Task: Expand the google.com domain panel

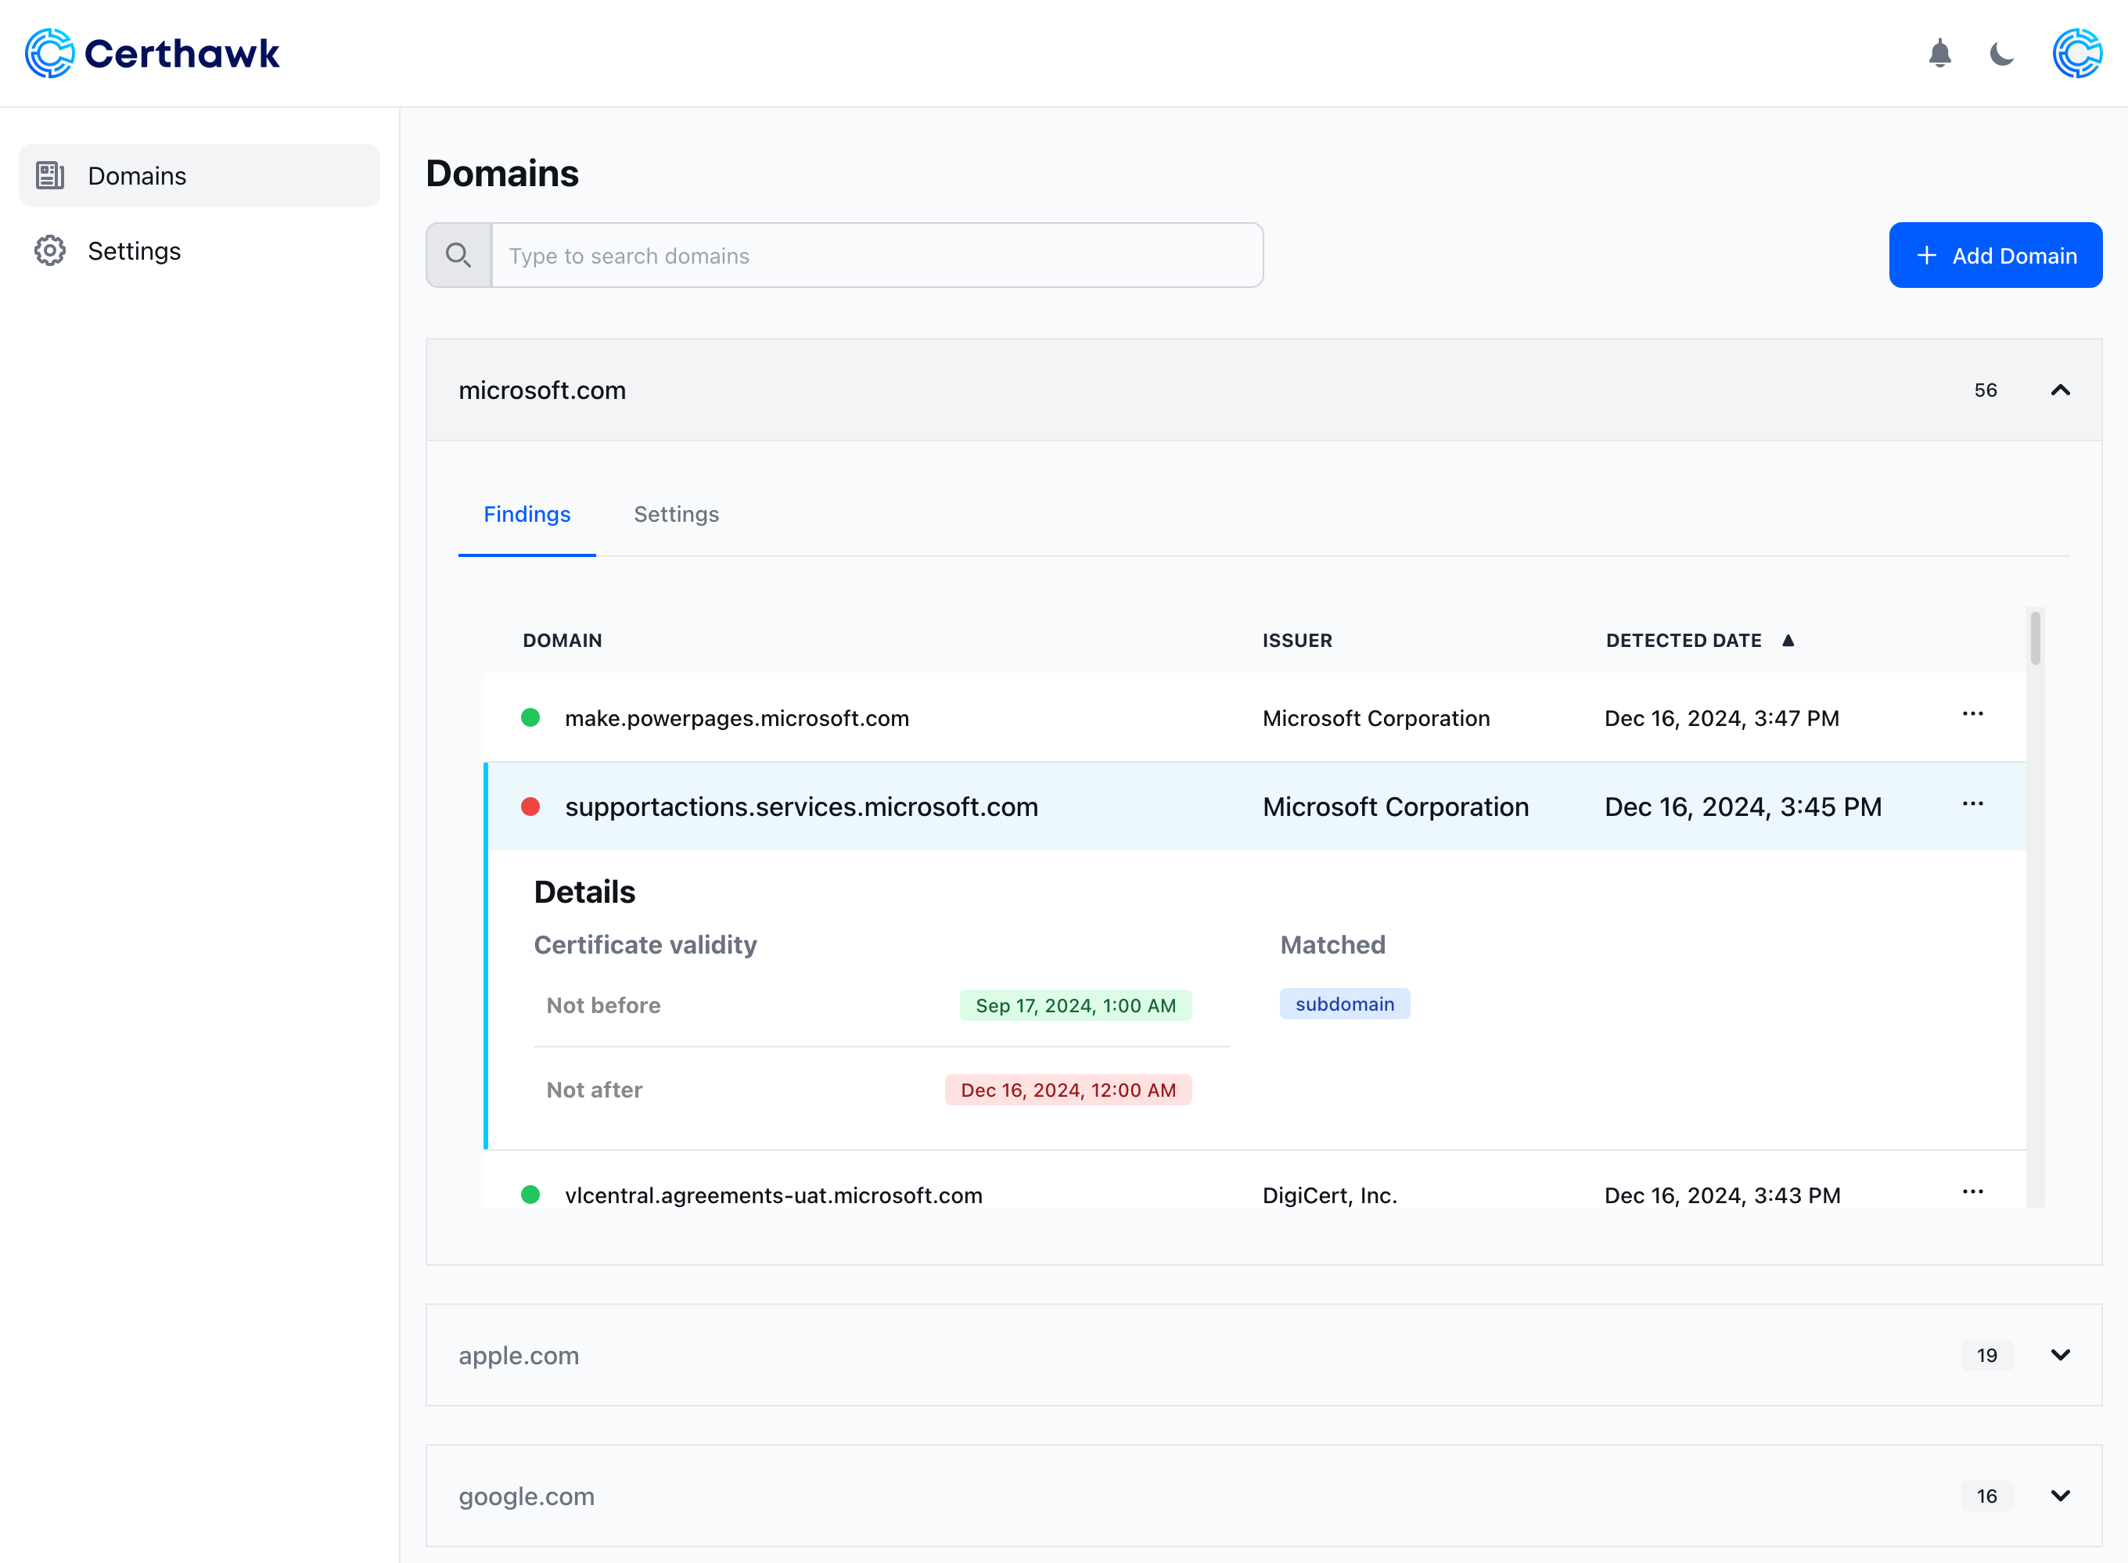Action: (x=2060, y=1496)
